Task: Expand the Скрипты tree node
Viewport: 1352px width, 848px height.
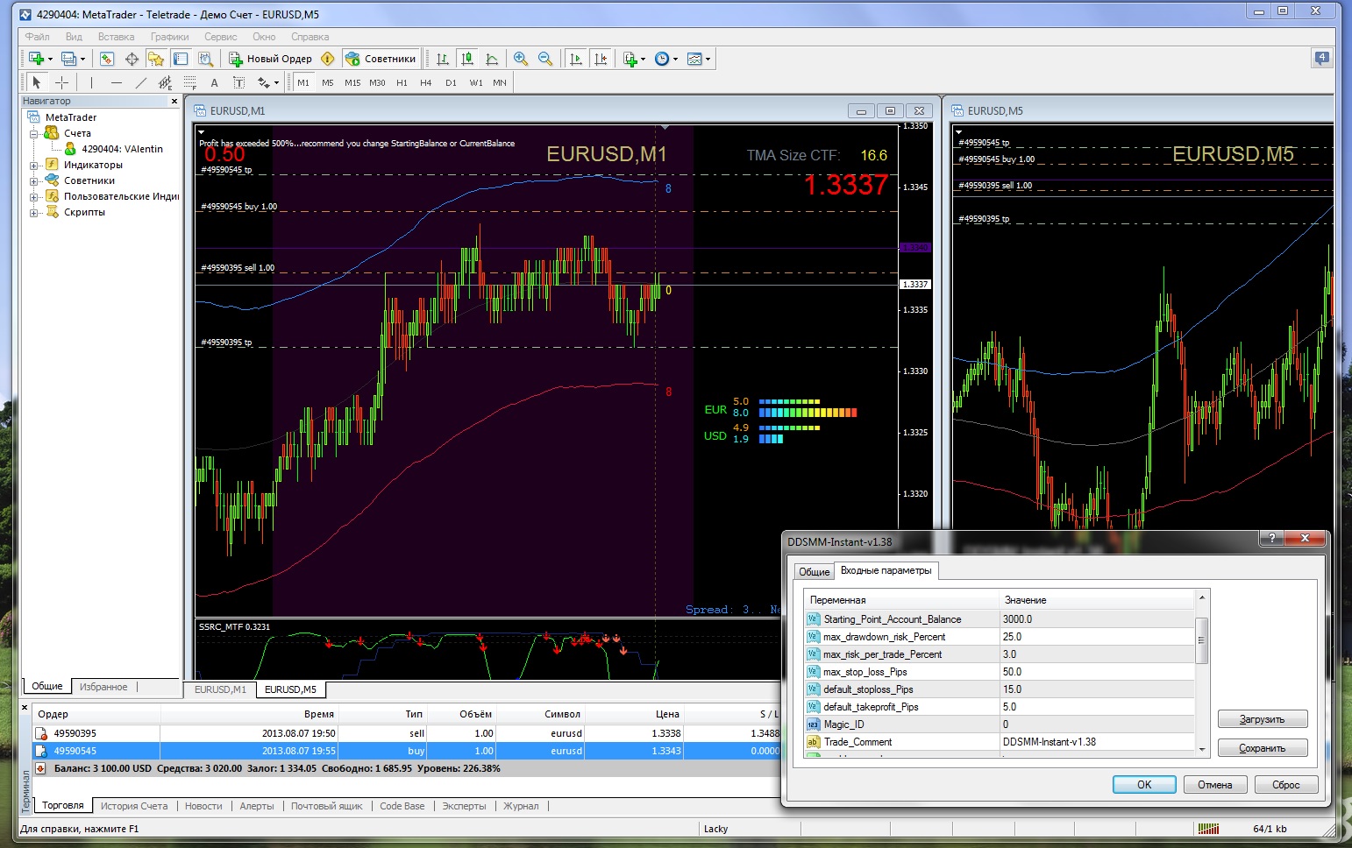Action: [33, 212]
